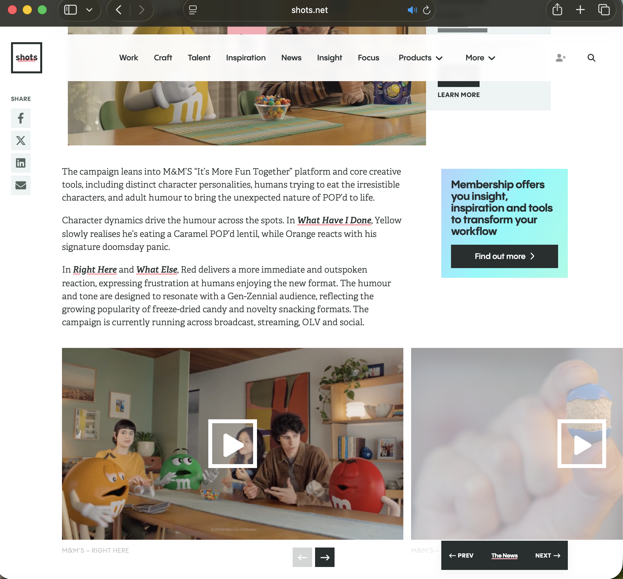Share article on Facebook

tap(21, 118)
